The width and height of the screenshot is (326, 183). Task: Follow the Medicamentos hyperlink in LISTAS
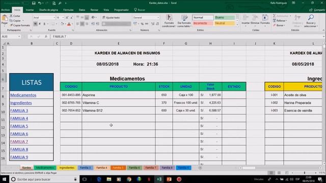pyautogui.click(x=23, y=95)
